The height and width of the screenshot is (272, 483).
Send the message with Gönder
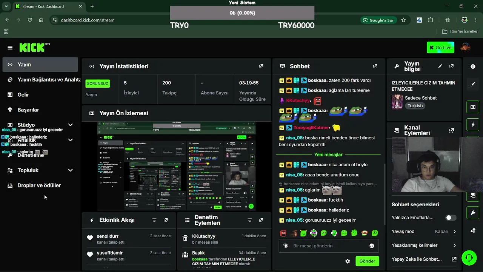367,261
